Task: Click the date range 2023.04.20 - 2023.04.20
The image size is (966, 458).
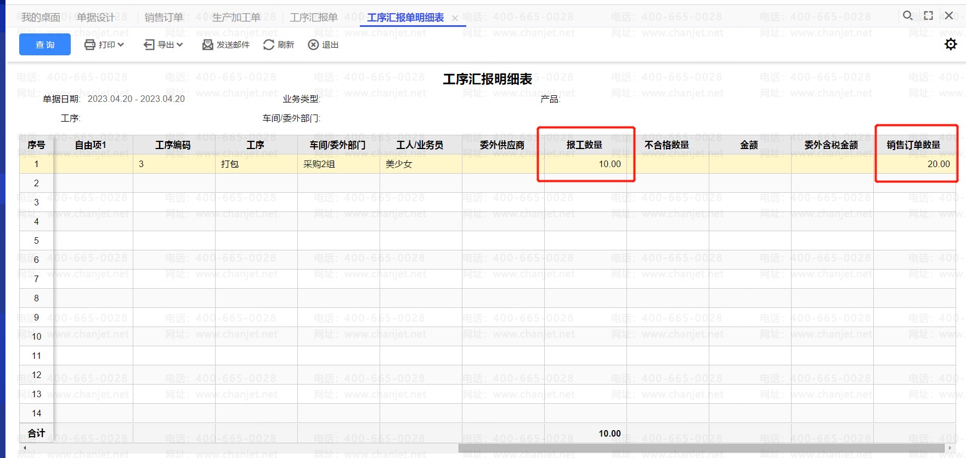Action: [x=136, y=99]
